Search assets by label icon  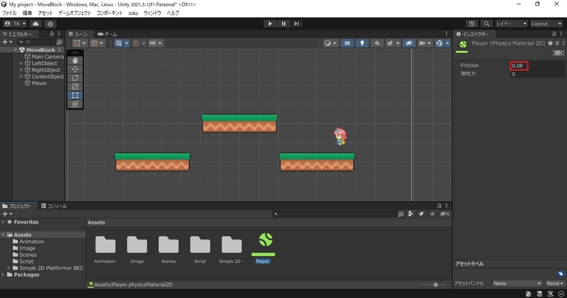click(421, 214)
